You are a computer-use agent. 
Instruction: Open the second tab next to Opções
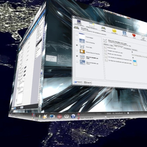[x=111, y=45]
